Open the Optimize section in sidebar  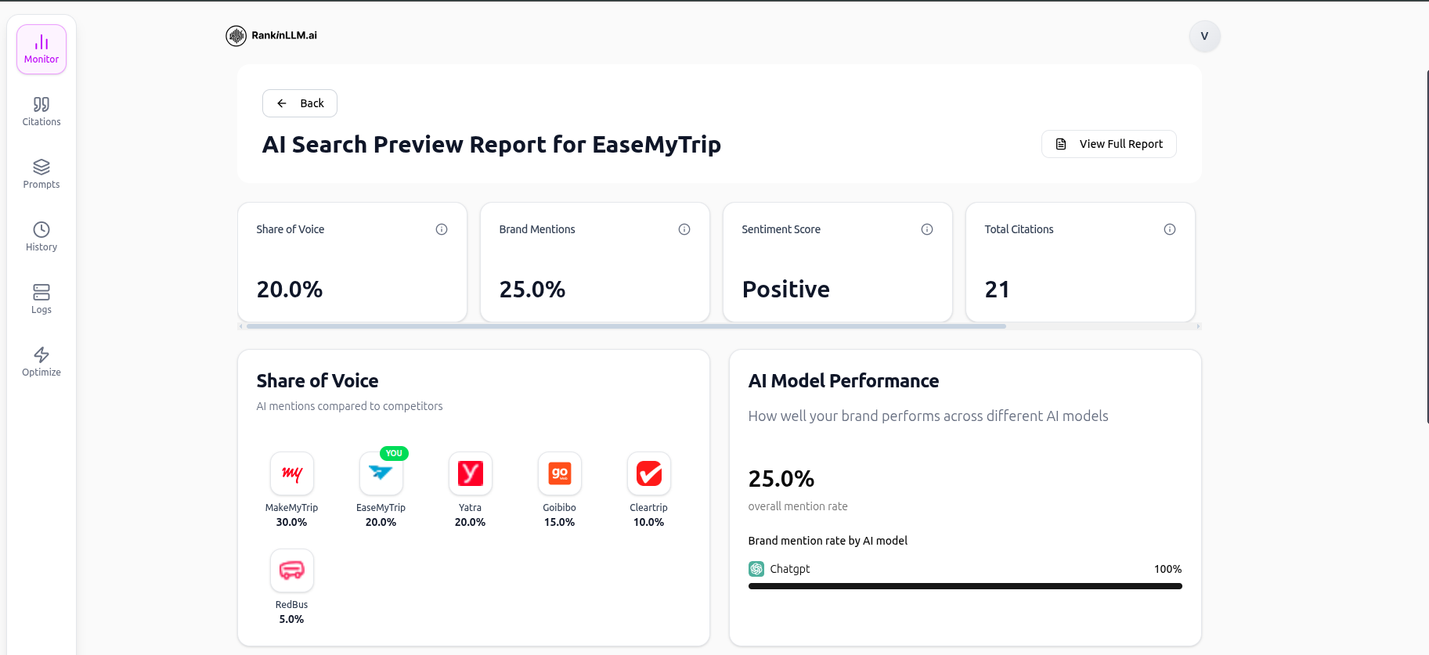coord(41,362)
